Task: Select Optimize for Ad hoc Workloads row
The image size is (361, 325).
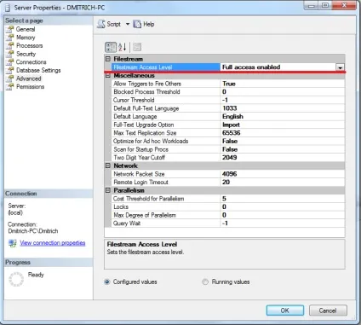Action: click(228, 142)
